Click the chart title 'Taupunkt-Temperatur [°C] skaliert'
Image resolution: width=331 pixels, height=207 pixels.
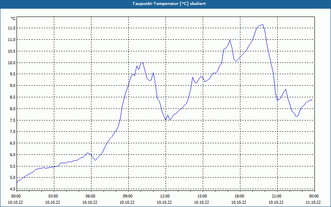(169, 4)
